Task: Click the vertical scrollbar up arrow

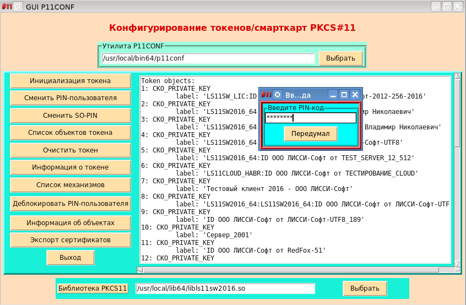Action: [457, 76]
